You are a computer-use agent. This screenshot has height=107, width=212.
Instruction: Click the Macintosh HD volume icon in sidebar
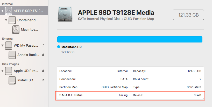click(x=16, y=30)
